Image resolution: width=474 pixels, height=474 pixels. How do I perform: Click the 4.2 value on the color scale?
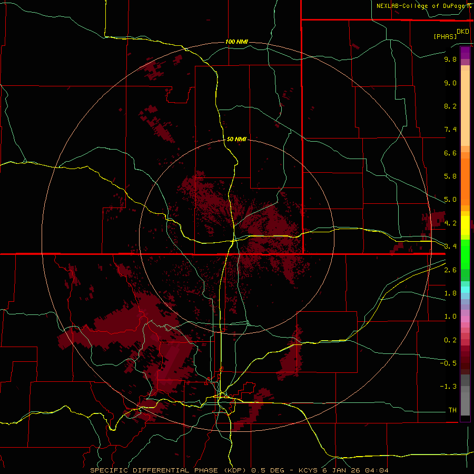[450, 223]
